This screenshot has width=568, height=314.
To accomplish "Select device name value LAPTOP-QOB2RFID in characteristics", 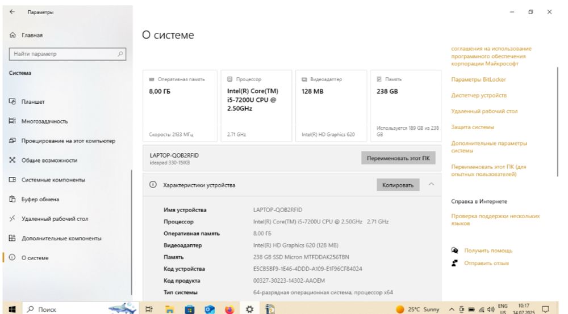I will (278, 210).
